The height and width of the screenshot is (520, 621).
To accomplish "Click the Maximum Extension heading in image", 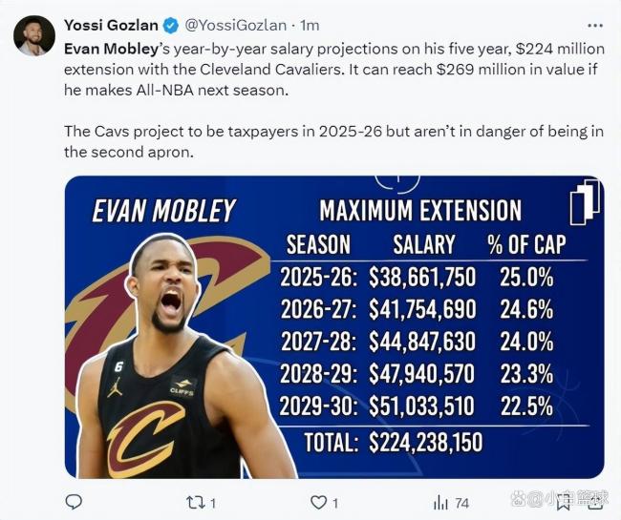I will click(420, 210).
